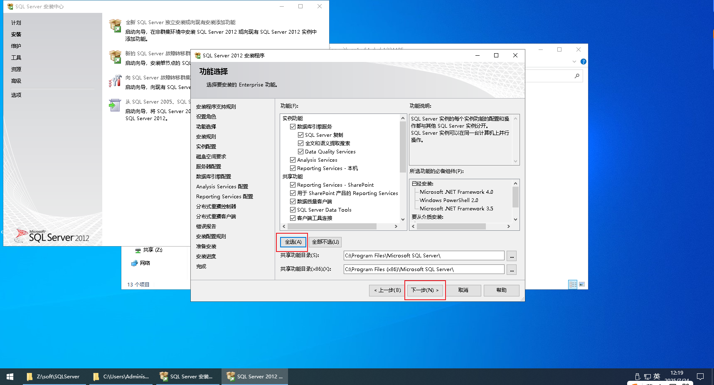Viewport: 714px width, 385px height.
Task: Open Windows Start menu
Action: click(x=10, y=377)
